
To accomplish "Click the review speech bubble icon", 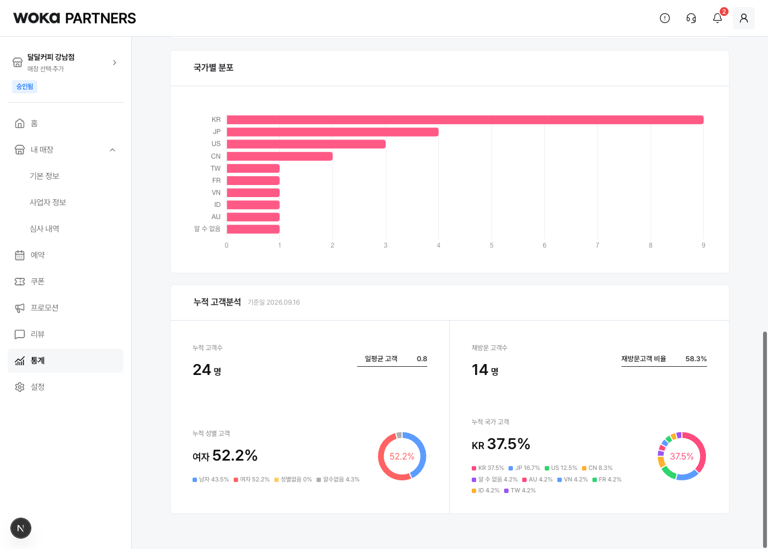I will (x=20, y=334).
